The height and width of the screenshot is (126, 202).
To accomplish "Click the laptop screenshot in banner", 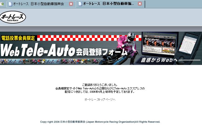I will point(159,44).
